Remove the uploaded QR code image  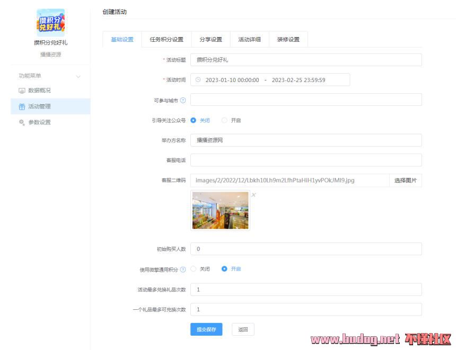pos(253,195)
